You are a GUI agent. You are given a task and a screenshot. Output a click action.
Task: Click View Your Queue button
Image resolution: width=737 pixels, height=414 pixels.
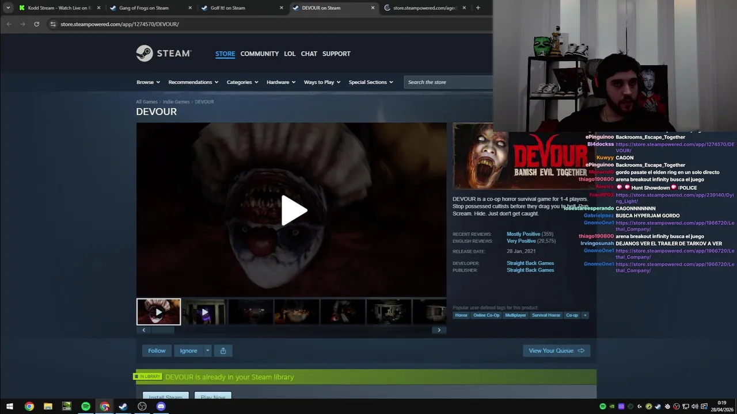click(x=556, y=351)
